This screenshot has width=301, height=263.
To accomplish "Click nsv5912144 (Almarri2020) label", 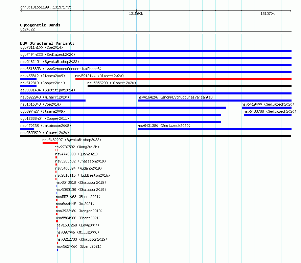I will click(99, 76).
